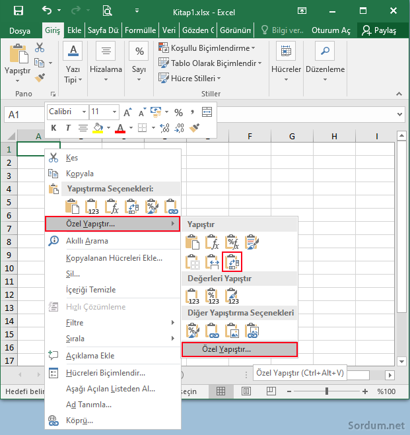Apply percent style from the mini toolbar
The image size is (410, 435).
[178, 112]
